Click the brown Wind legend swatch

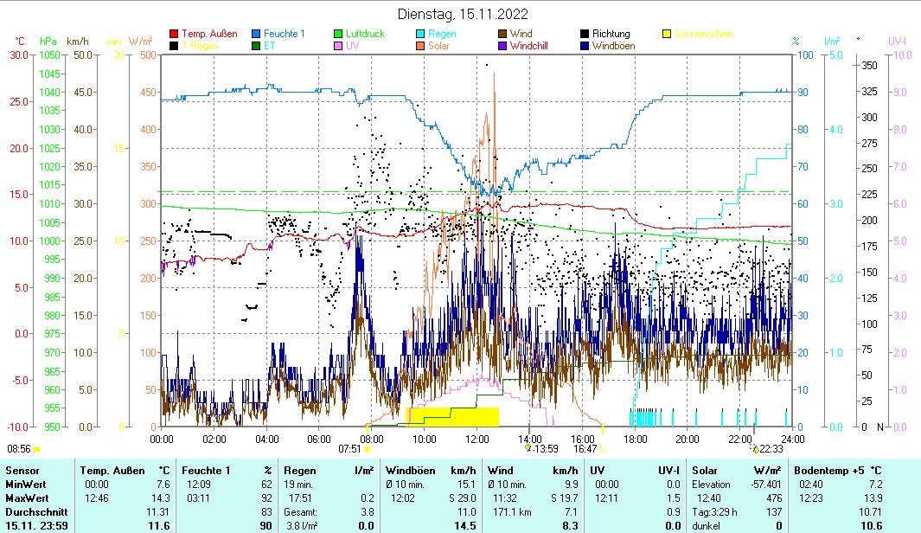point(502,35)
